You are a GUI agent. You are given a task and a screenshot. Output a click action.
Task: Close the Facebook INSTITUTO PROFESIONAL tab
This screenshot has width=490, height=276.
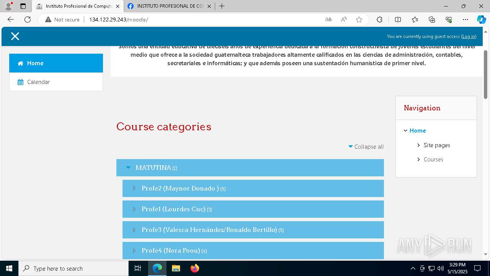(x=209, y=6)
